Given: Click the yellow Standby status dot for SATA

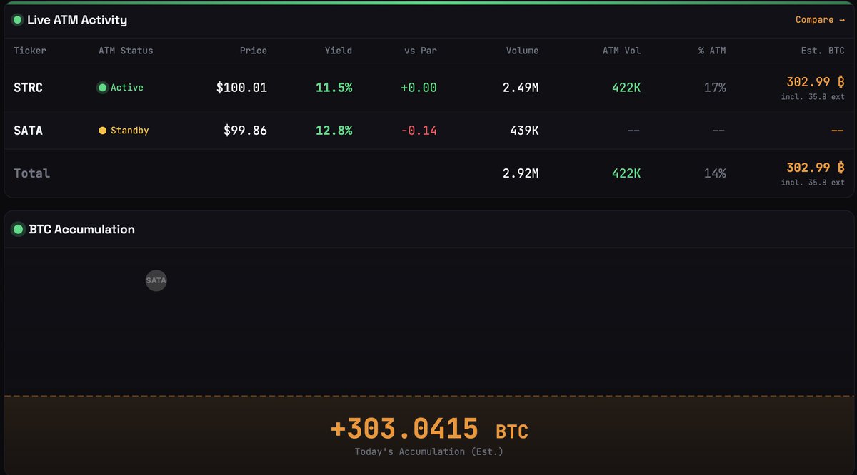Looking at the screenshot, I should point(102,131).
